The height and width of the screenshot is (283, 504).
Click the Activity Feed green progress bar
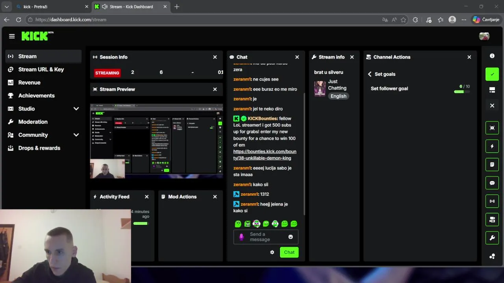click(x=141, y=224)
